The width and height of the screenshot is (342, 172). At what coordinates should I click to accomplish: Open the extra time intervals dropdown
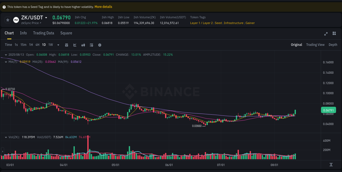58,45
